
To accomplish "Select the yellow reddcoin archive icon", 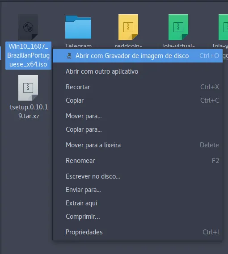I will point(128,27).
